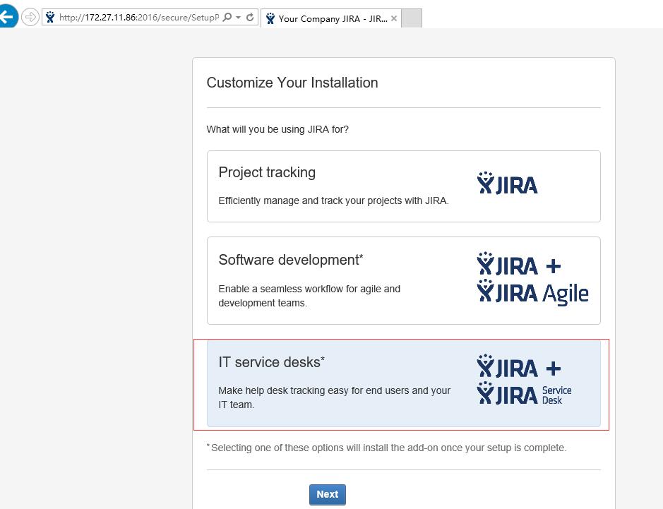663x509 pixels.
Task: Close the Your Company JIRA tab
Action: click(x=394, y=18)
